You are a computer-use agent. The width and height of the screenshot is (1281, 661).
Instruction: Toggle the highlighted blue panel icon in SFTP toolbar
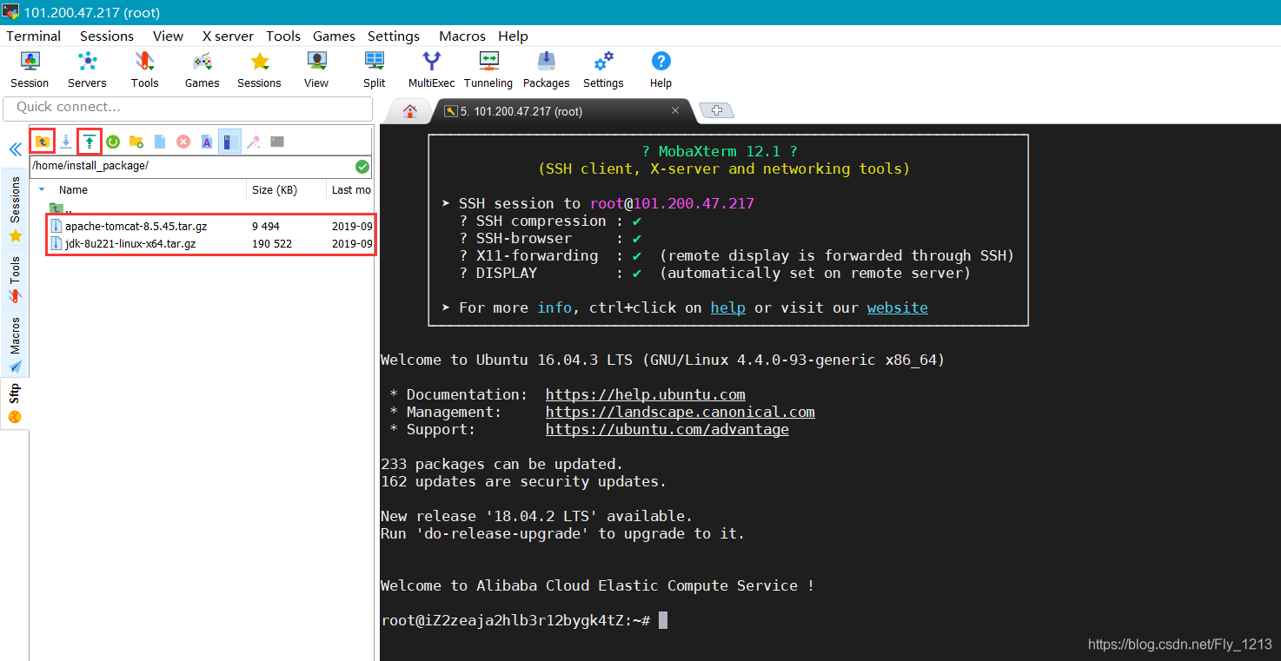click(x=229, y=141)
